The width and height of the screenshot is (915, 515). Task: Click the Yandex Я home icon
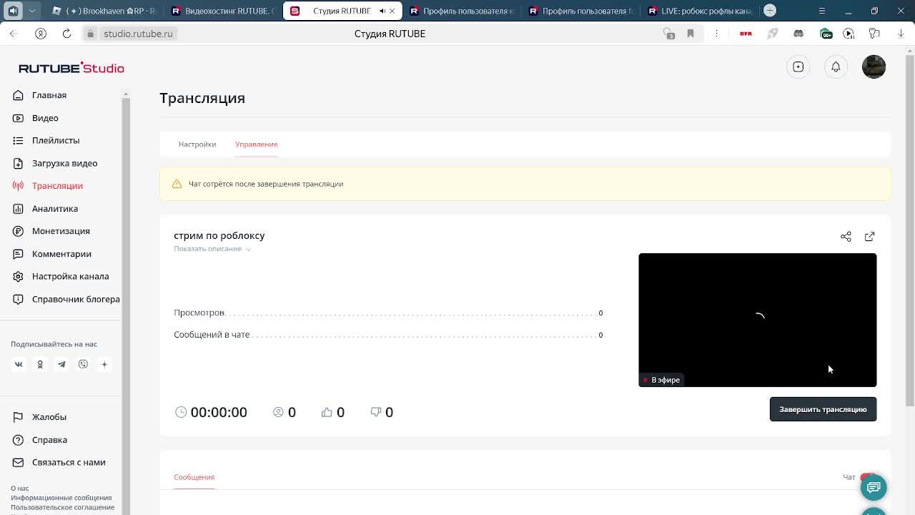tap(41, 34)
